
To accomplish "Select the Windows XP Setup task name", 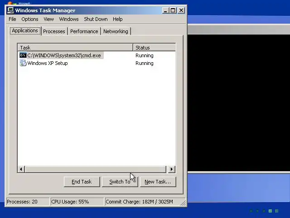I will point(48,63).
